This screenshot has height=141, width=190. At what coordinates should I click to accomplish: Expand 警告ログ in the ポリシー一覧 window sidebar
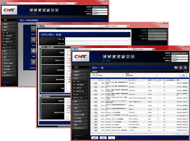80,71
